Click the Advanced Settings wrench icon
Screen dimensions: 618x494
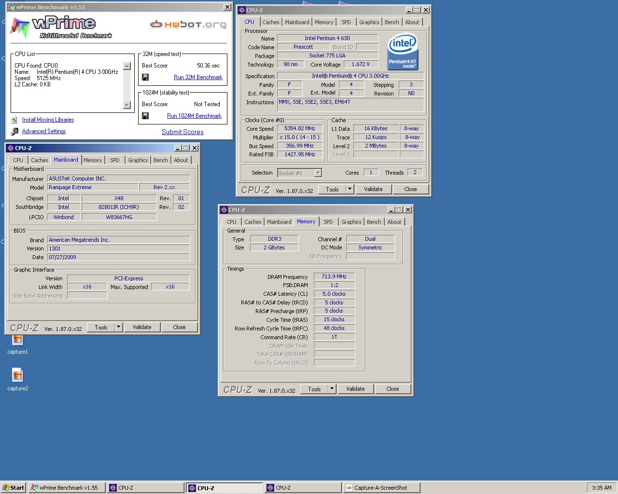[14, 131]
